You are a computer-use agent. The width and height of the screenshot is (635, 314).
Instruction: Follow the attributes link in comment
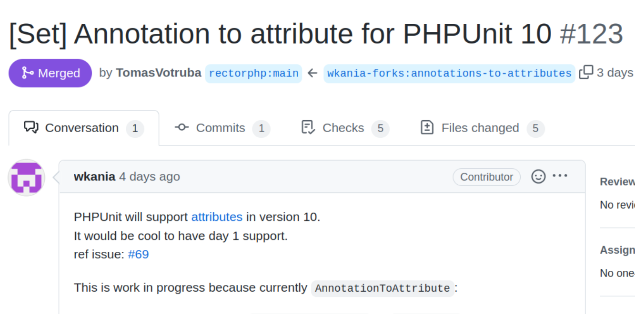[x=217, y=217]
